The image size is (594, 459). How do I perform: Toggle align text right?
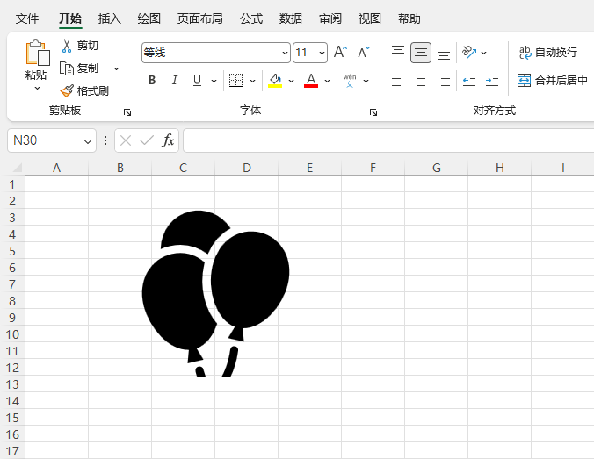coord(444,80)
